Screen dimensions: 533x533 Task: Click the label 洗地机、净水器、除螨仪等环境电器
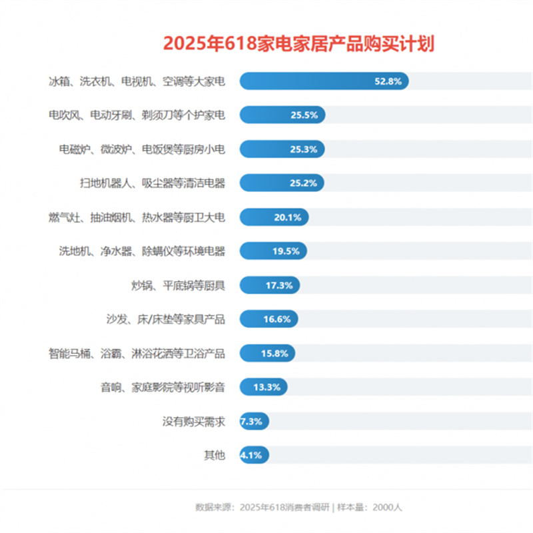pyautogui.click(x=142, y=251)
